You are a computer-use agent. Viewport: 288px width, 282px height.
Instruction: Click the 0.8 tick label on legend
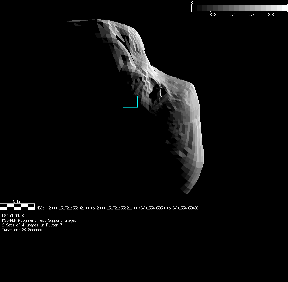coord(271,15)
